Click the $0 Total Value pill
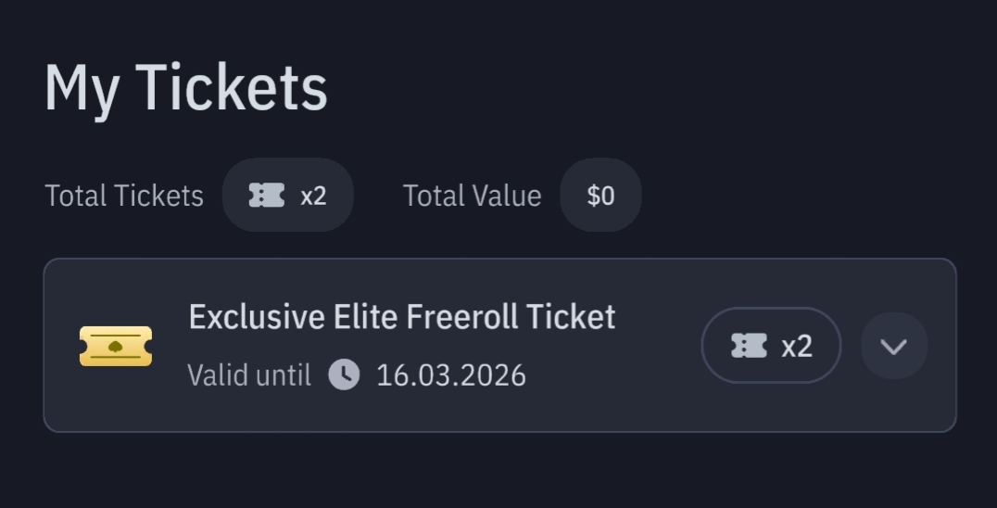The height and width of the screenshot is (508, 997). [600, 196]
